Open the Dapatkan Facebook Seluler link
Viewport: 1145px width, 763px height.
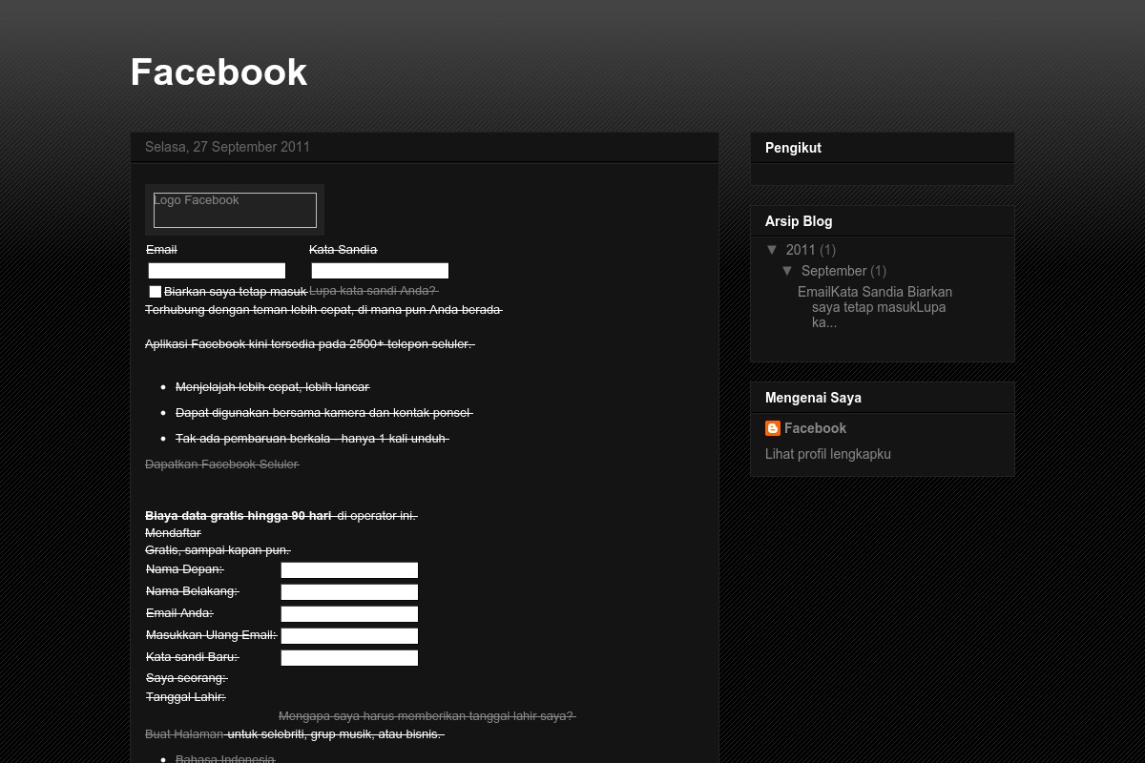click(221, 464)
